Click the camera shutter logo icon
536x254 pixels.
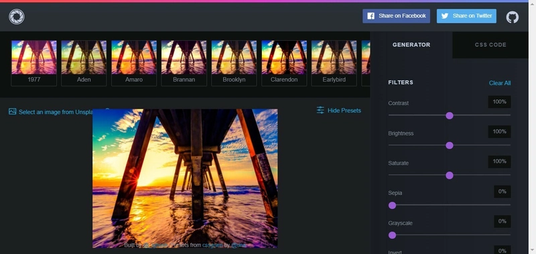tap(16, 17)
